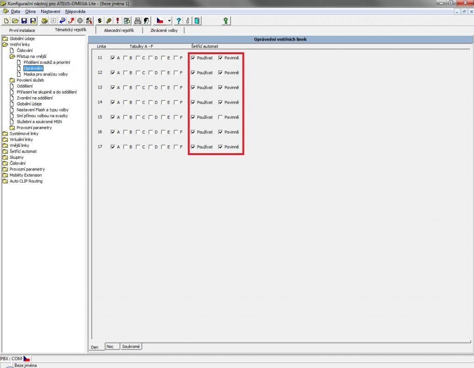Select the Soukromé tab
The image size is (474, 368).
click(x=131, y=346)
